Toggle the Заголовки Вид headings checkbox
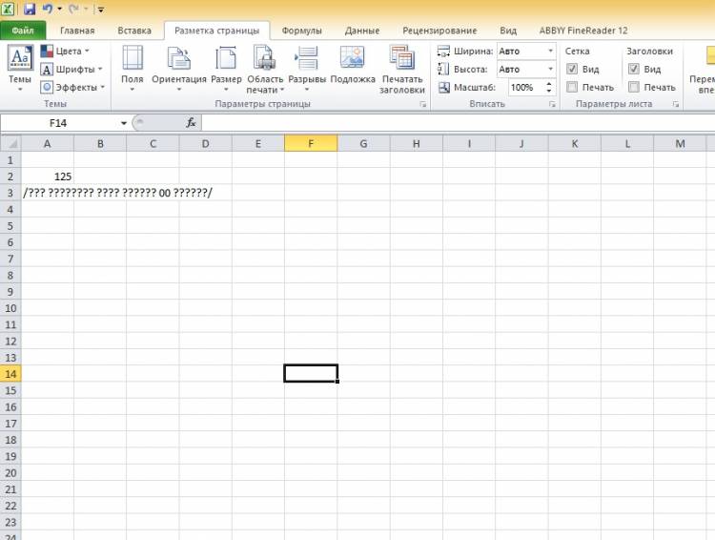The height and width of the screenshot is (540, 715). (634, 70)
